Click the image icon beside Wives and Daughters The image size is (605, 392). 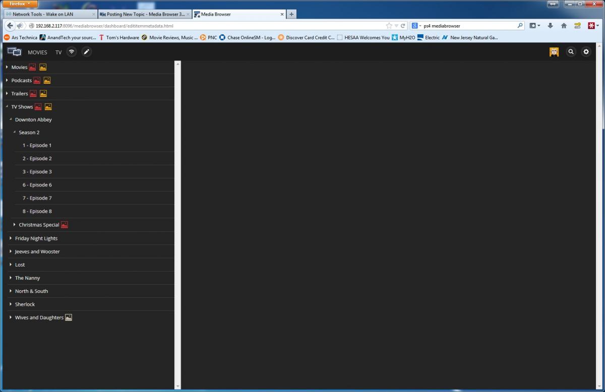click(69, 317)
